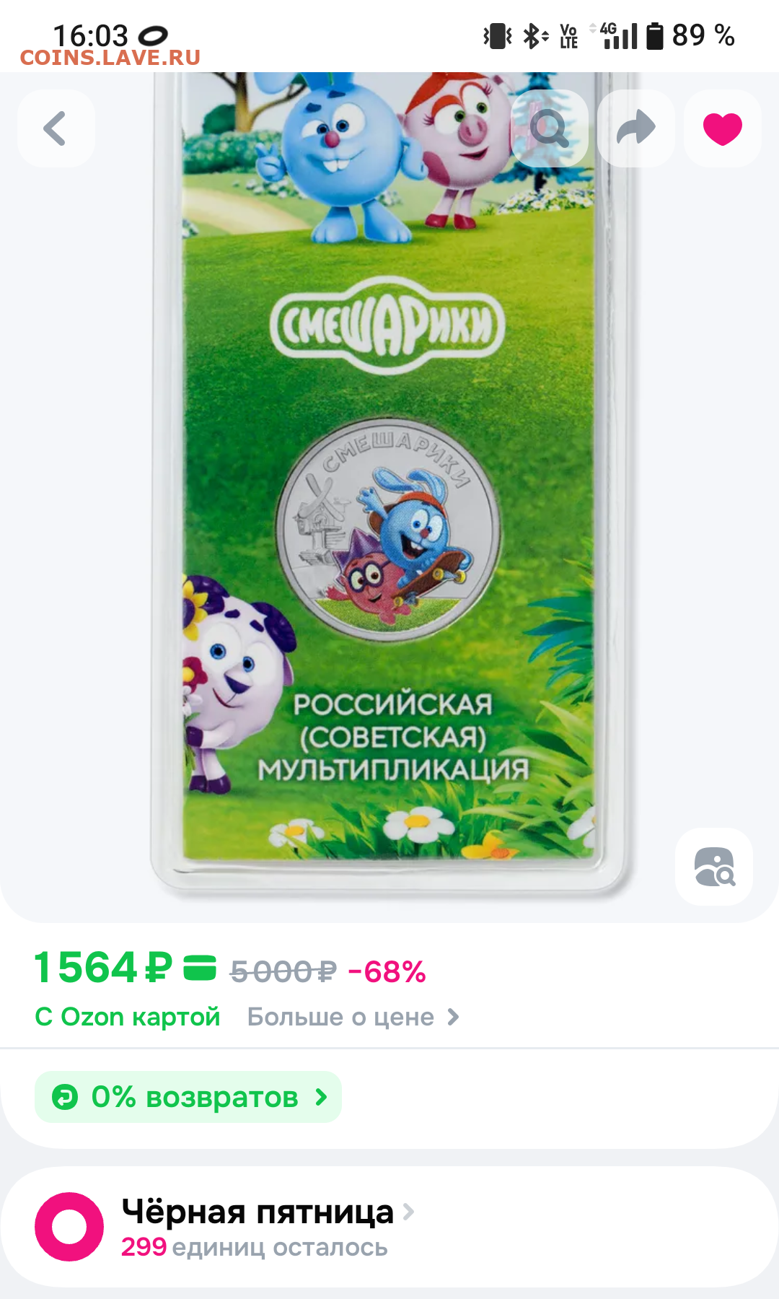The image size is (779, 1299).
Task: Tap the -68% discount label
Action: [387, 972]
